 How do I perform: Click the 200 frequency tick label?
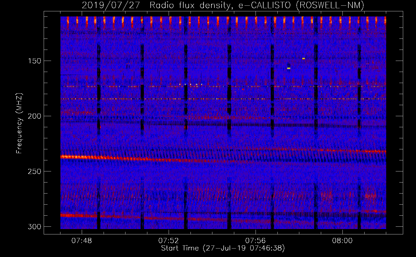point(34,116)
